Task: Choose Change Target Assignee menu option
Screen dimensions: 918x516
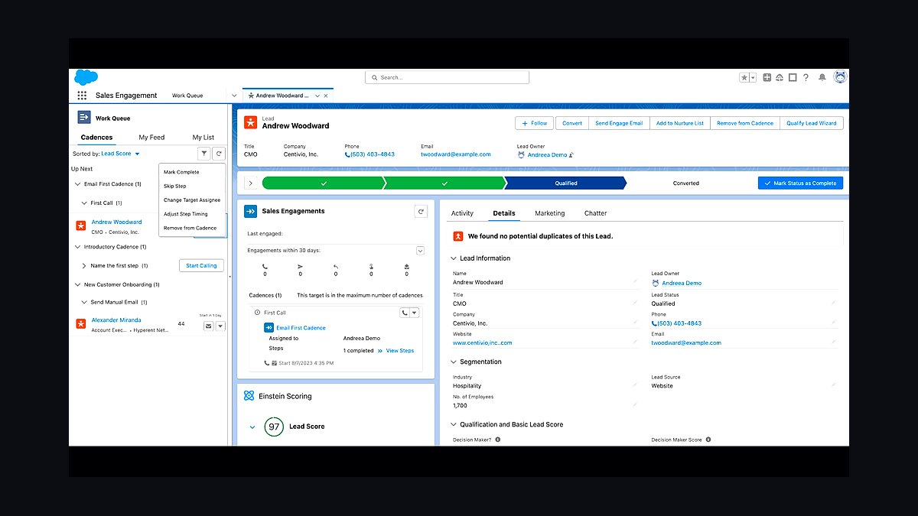Action: tap(192, 200)
